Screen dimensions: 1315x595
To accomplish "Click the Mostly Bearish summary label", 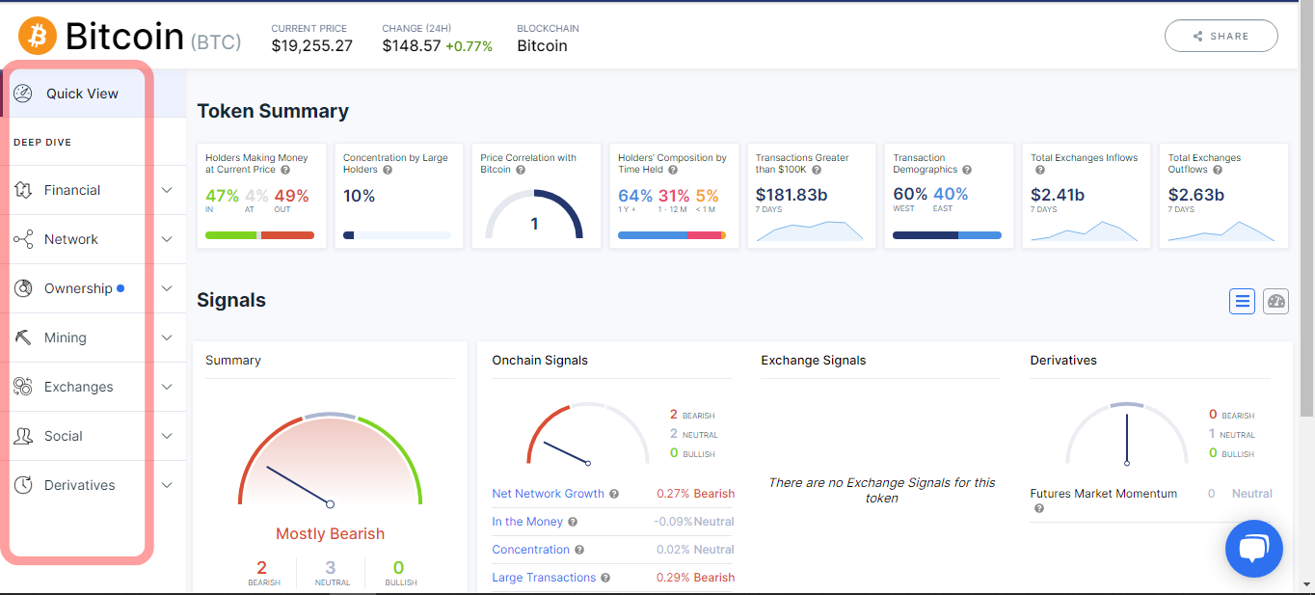I will pyautogui.click(x=330, y=534).
